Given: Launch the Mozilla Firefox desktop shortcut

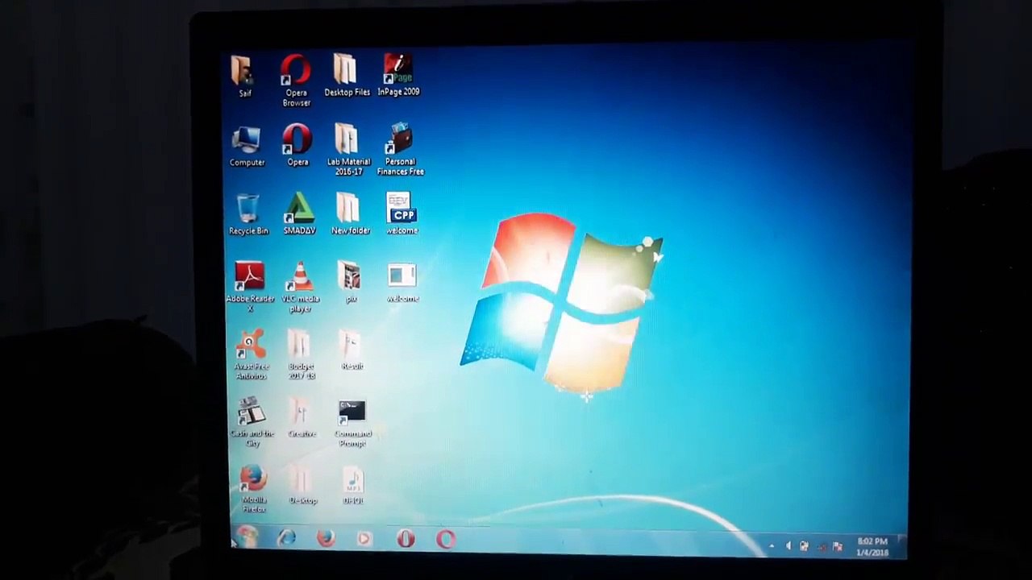Looking at the screenshot, I should [253, 489].
